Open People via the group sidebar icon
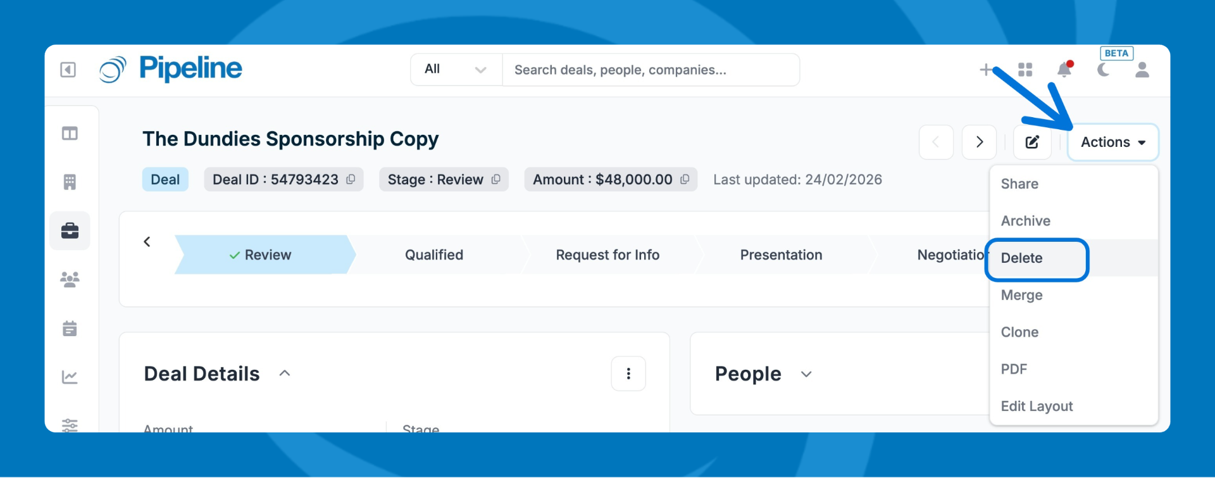 click(x=70, y=279)
